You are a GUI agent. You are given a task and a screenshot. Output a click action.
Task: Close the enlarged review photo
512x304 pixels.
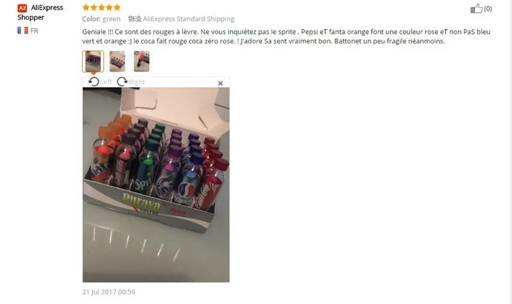point(220,83)
